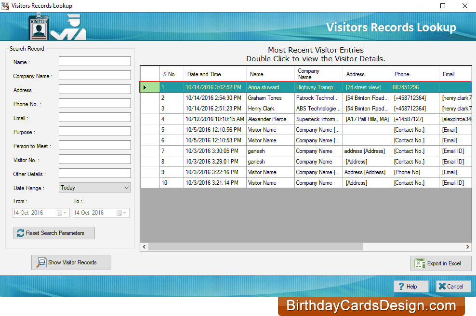Image resolution: width=476 pixels, height=316 pixels.
Task: Click the Excel icon on Export button
Action: (x=420, y=263)
